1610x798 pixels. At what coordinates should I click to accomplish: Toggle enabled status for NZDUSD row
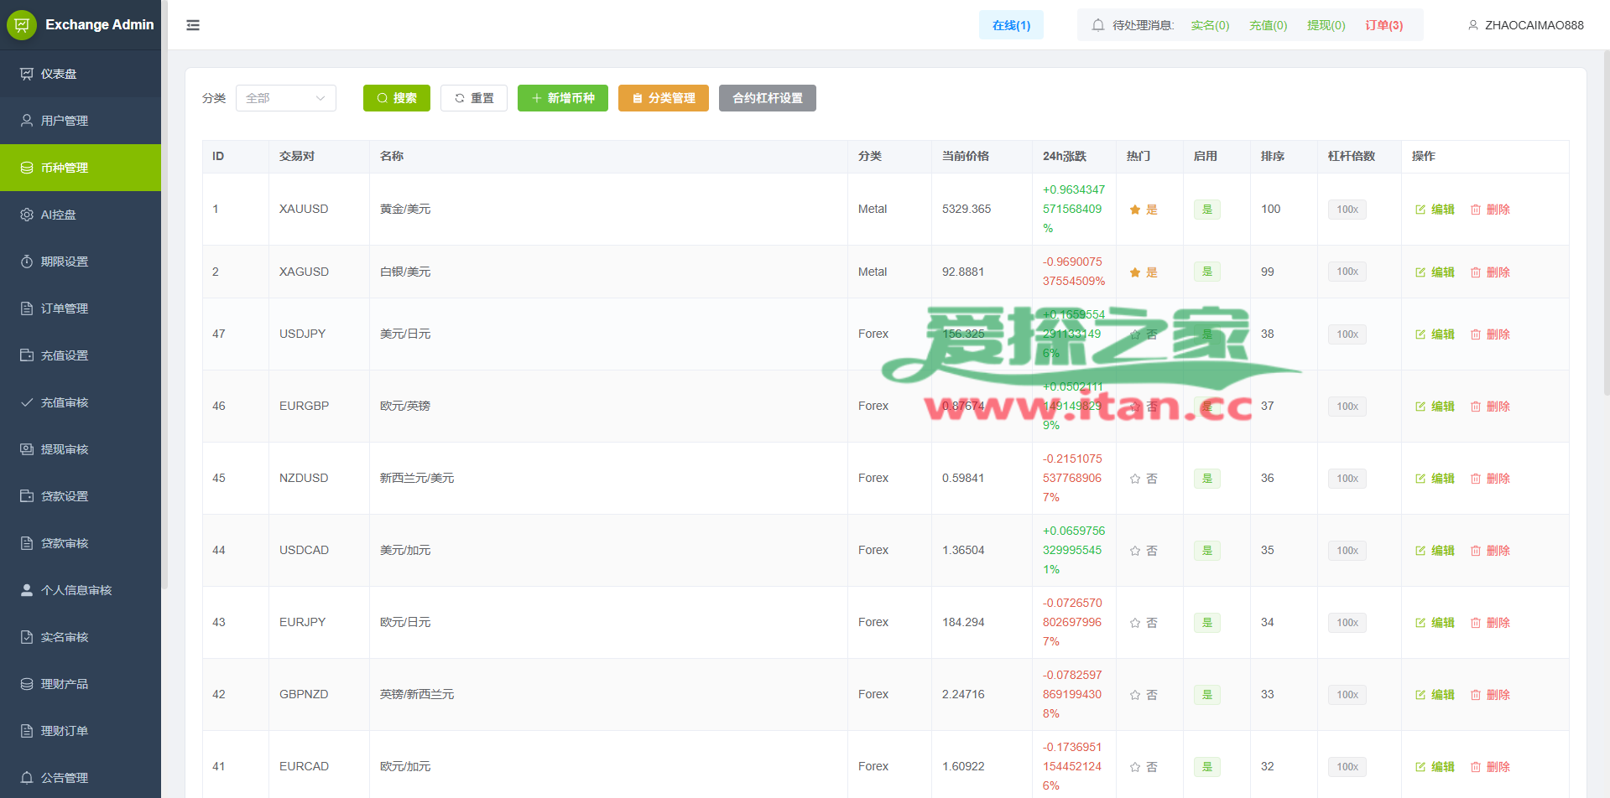[x=1206, y=479]
